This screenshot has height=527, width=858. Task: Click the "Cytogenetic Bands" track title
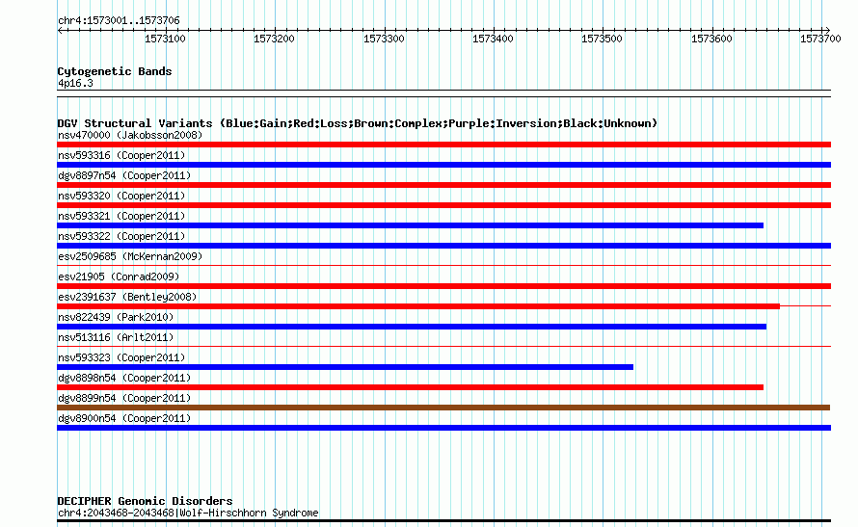[x=115, y=71]
